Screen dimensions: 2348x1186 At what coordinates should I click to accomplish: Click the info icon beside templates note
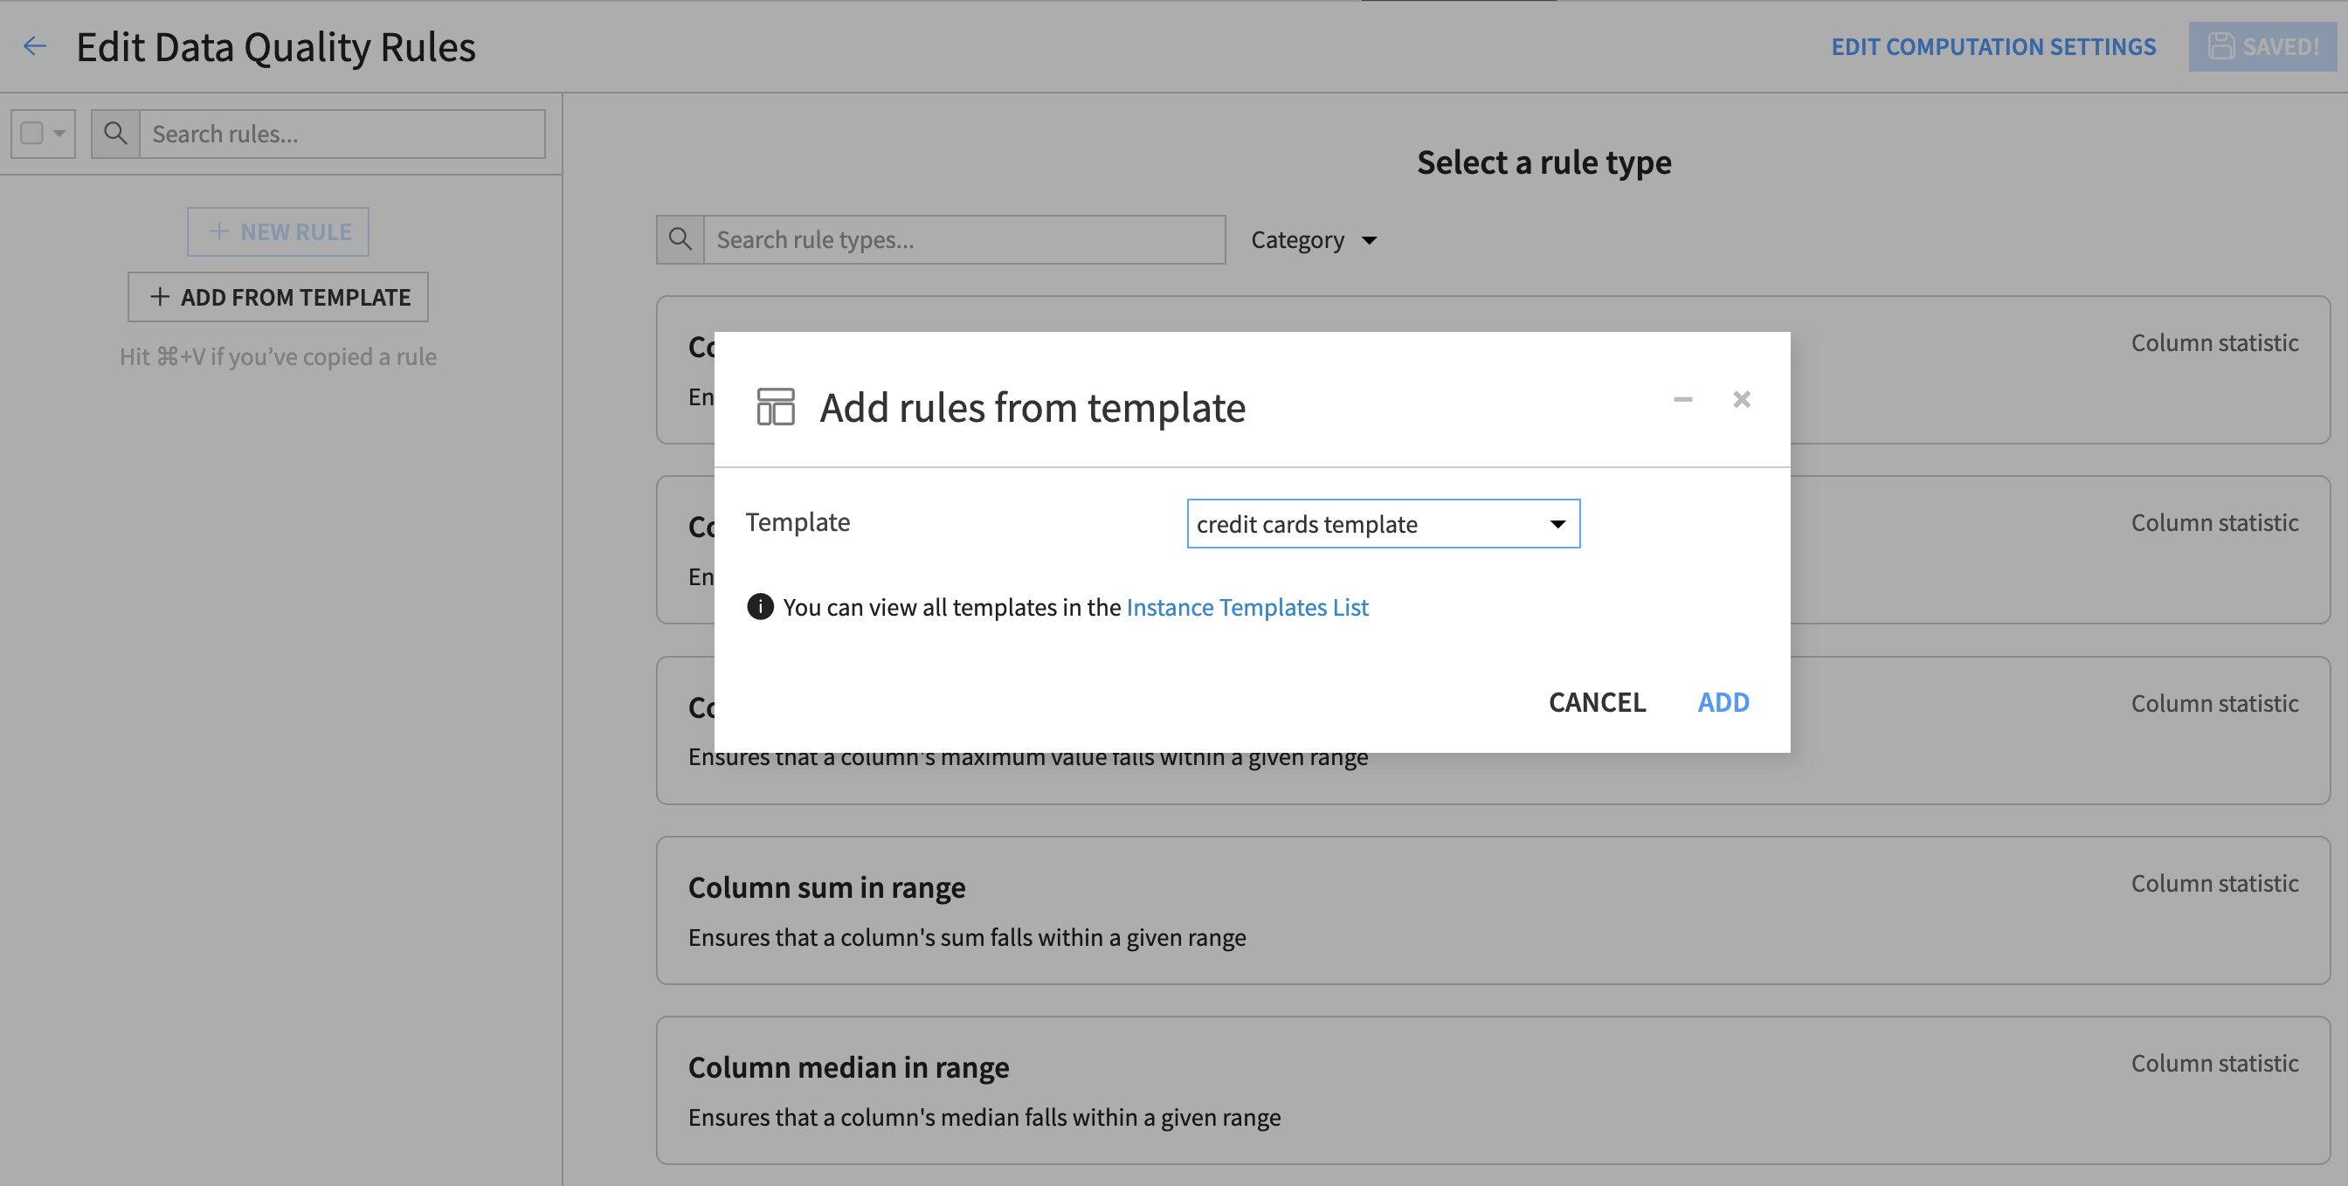(760, 607)
